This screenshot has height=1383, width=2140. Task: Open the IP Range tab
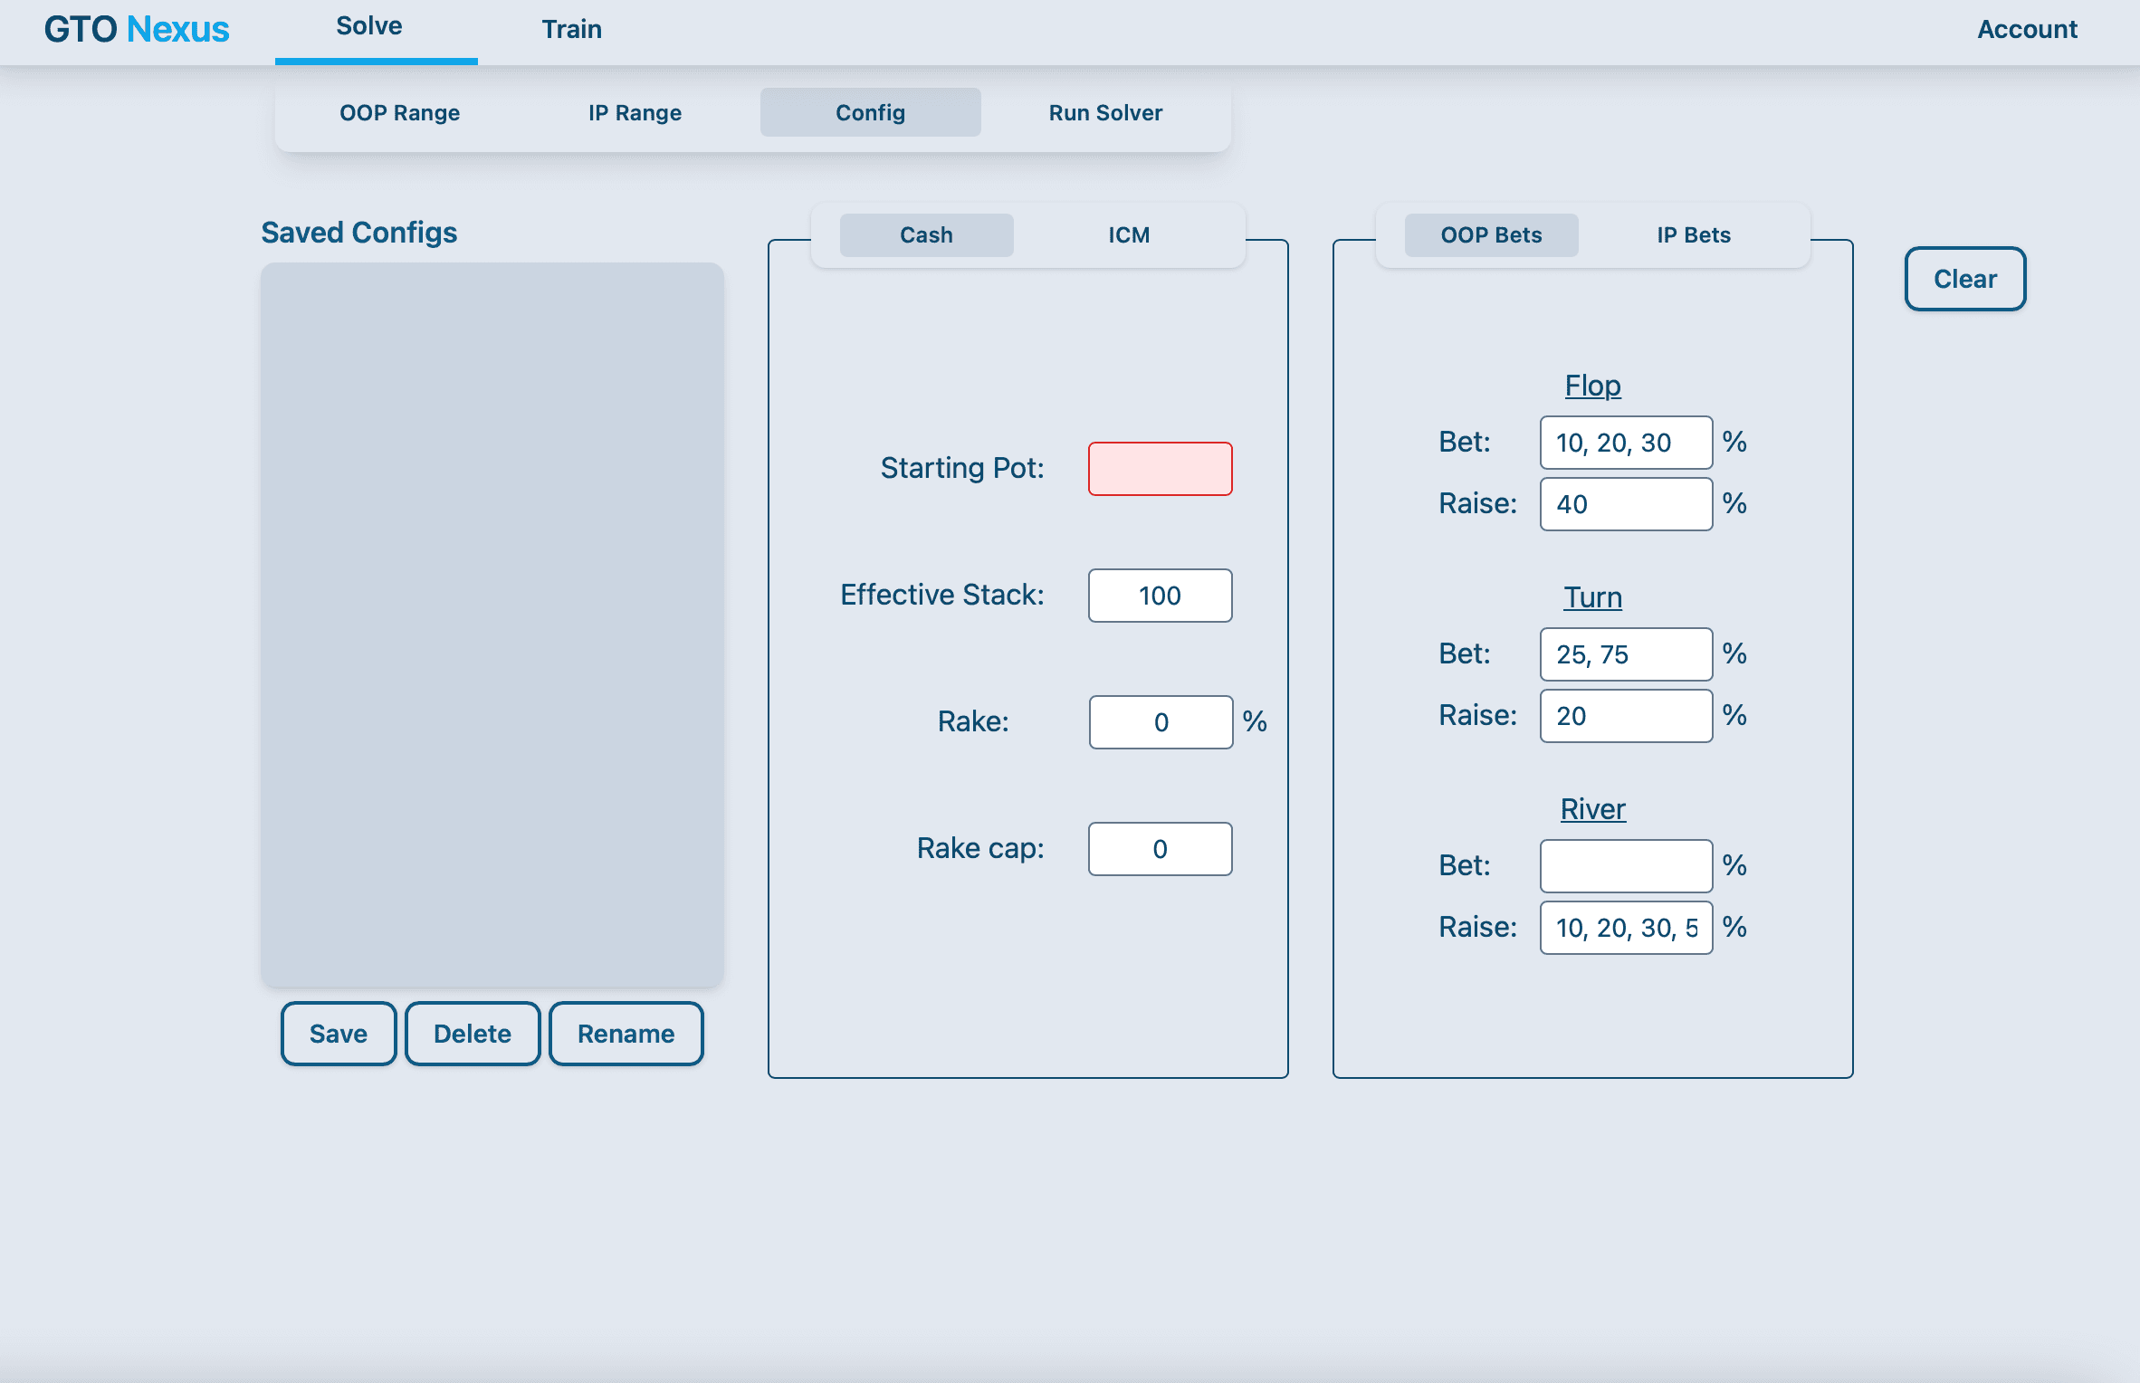tap(635, 112)
